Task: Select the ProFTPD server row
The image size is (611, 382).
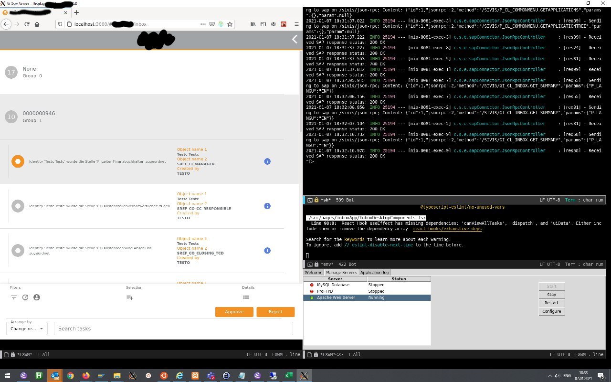Action: coord(367,291)
